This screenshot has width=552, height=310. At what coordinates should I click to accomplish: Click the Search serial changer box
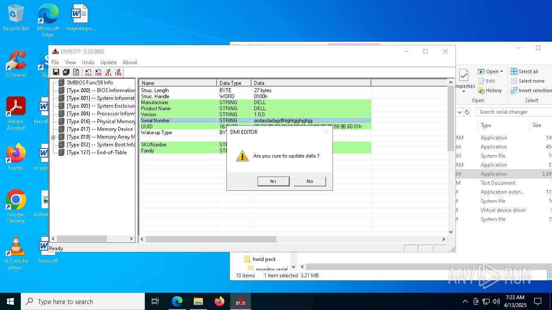tap(514, 112)
